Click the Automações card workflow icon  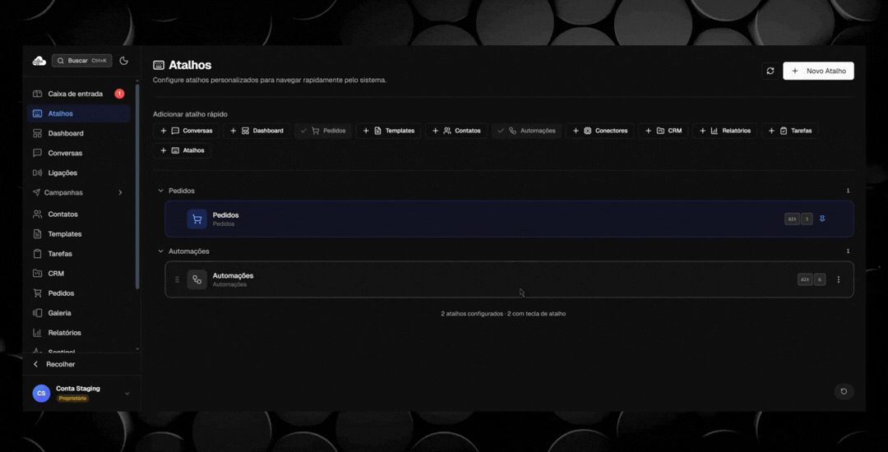click(197, 279)
